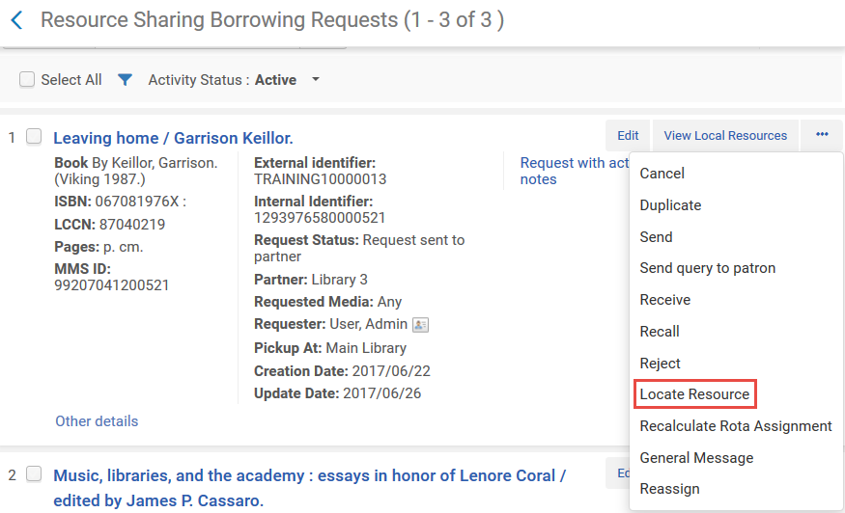Expand the Other details link
845x513 pixels.
pyautogui.click(x=97, y=421)
